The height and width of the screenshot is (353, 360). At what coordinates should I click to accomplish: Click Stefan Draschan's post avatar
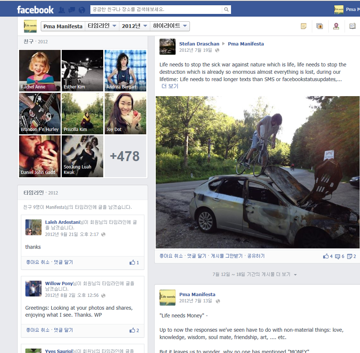click(x=168, y=47)
